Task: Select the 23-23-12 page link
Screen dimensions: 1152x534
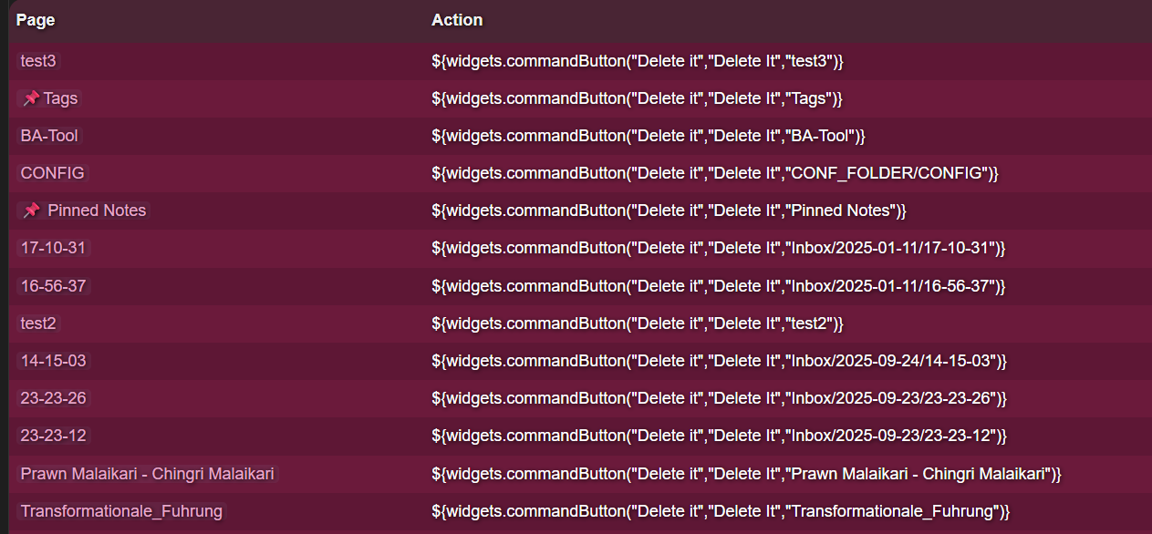Action: pos(53,436)
